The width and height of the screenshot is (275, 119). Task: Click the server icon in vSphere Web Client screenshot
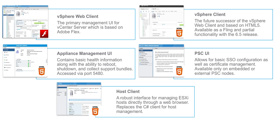click(x=18, y=14)
